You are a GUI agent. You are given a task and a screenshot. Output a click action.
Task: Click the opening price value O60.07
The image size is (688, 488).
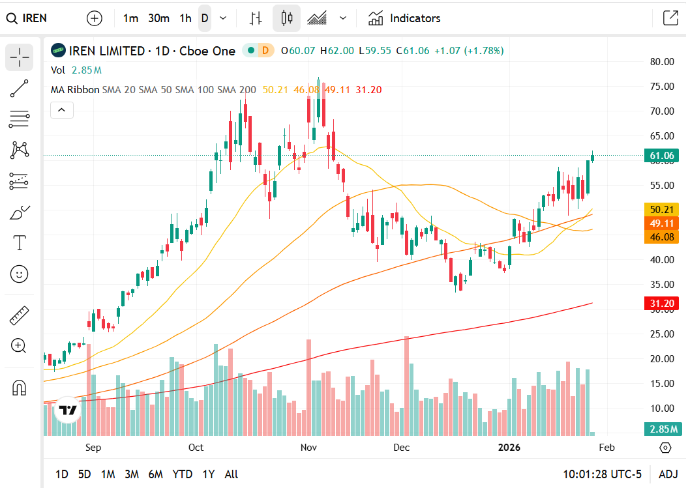[x=298, y=51]
